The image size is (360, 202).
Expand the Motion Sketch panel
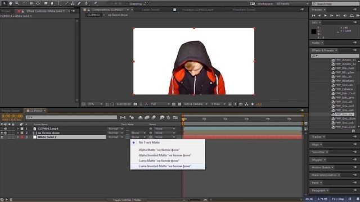(321, 167)
